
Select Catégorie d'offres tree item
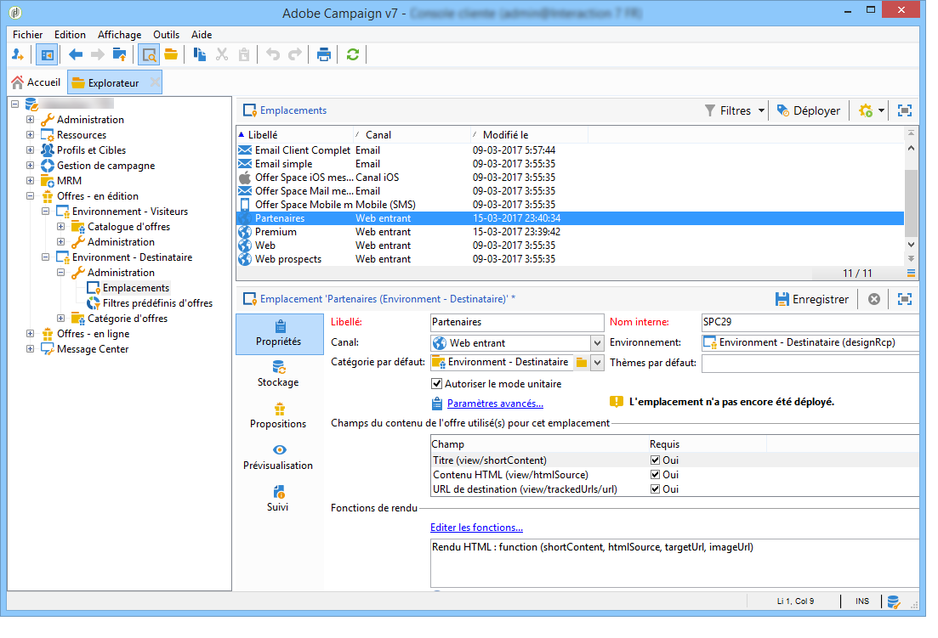click(x=128, y=319)
